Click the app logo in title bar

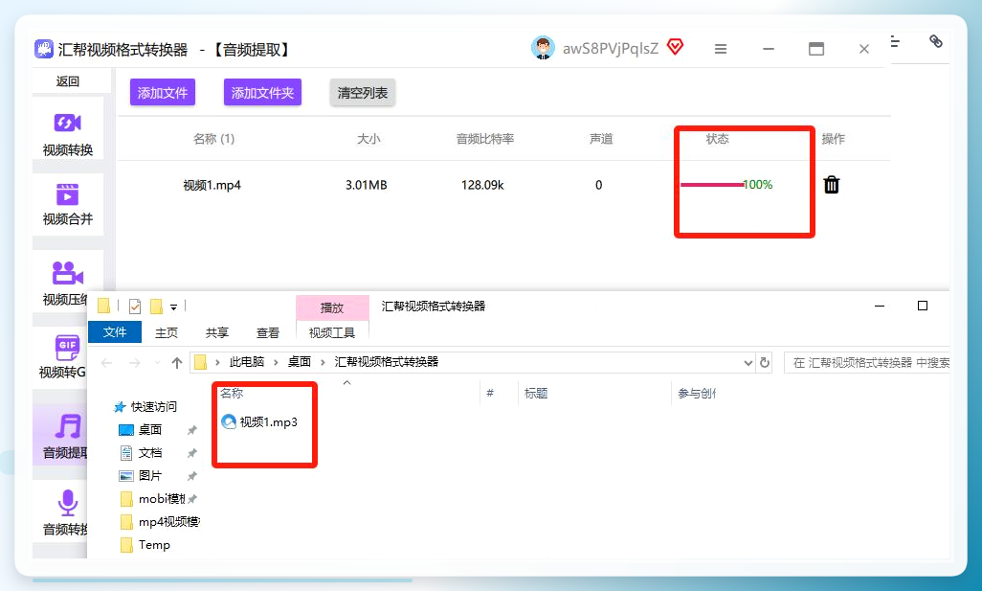(44, 49)
